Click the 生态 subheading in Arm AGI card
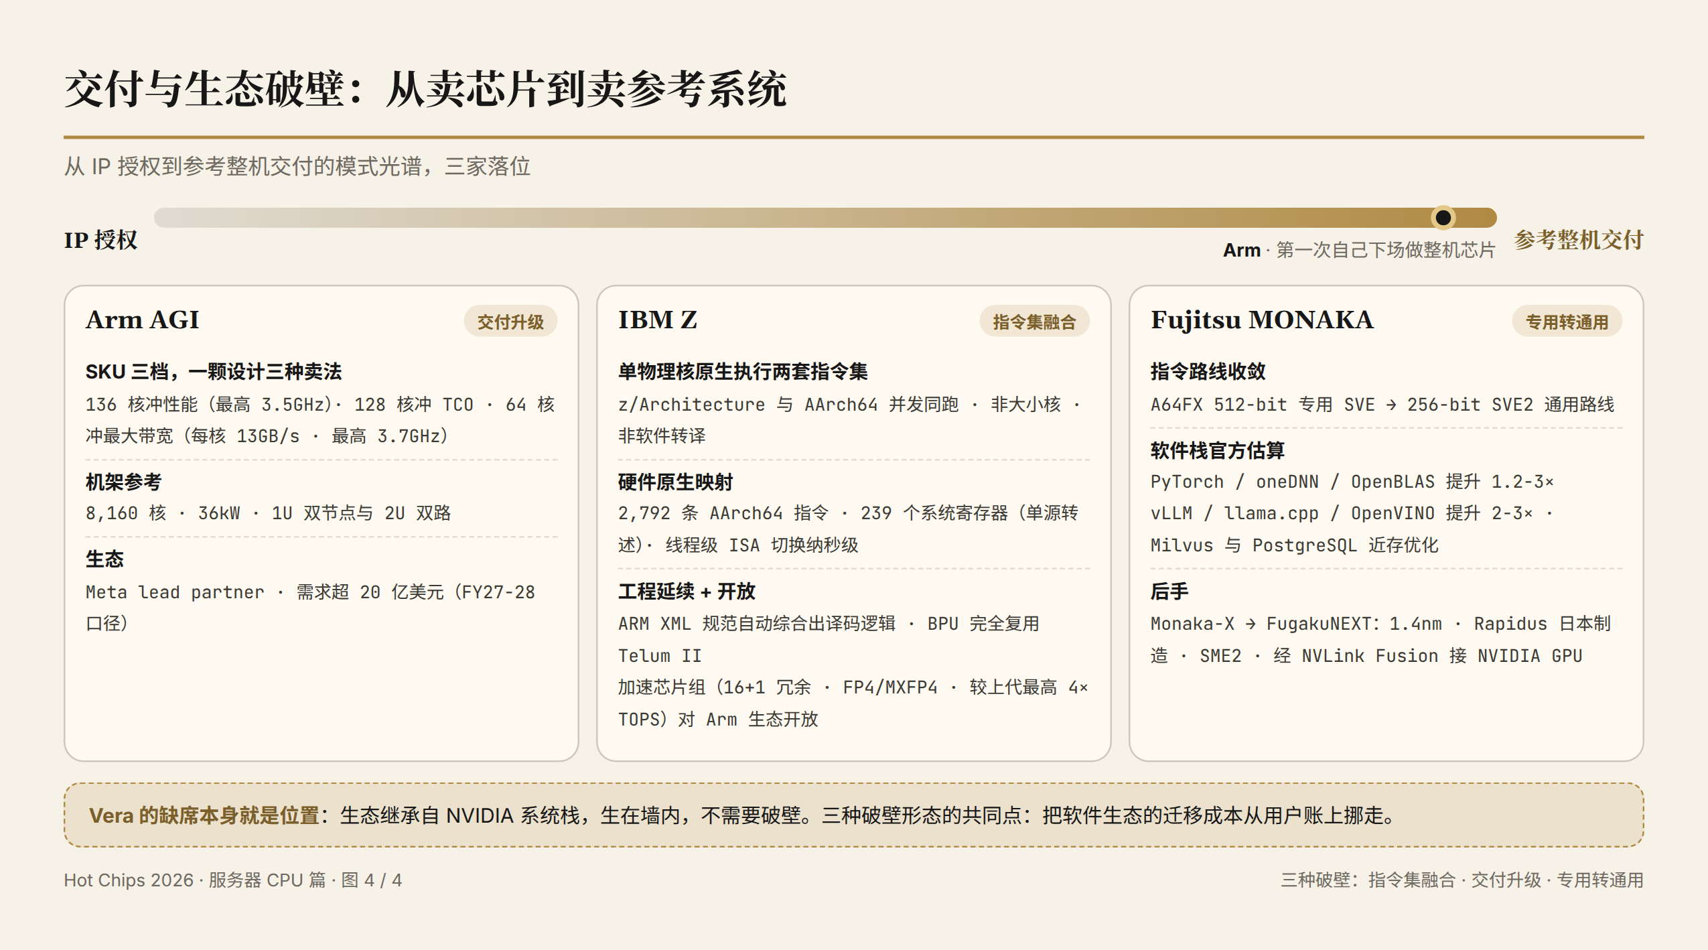The height and width of the screenshot is (950, 1708). pos(104,559)
